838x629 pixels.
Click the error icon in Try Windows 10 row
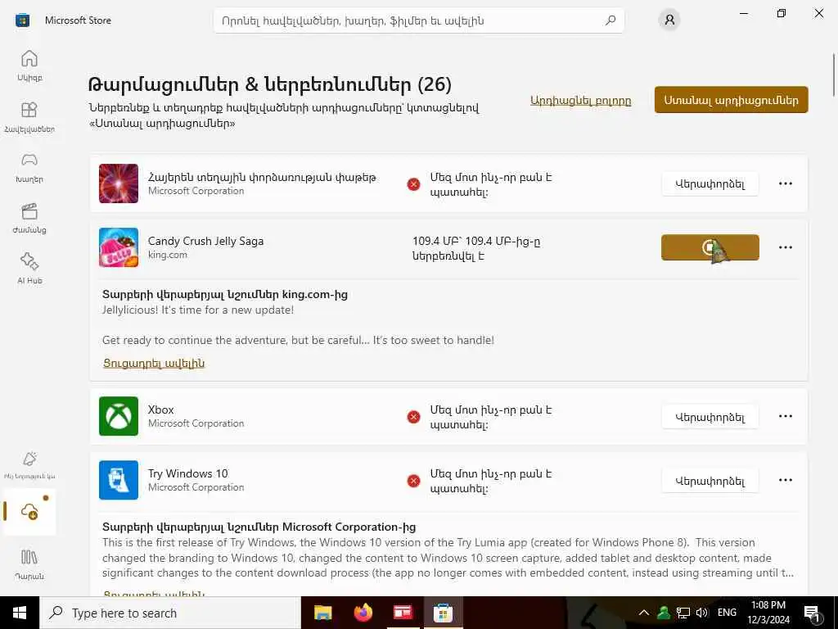point(413,481)
